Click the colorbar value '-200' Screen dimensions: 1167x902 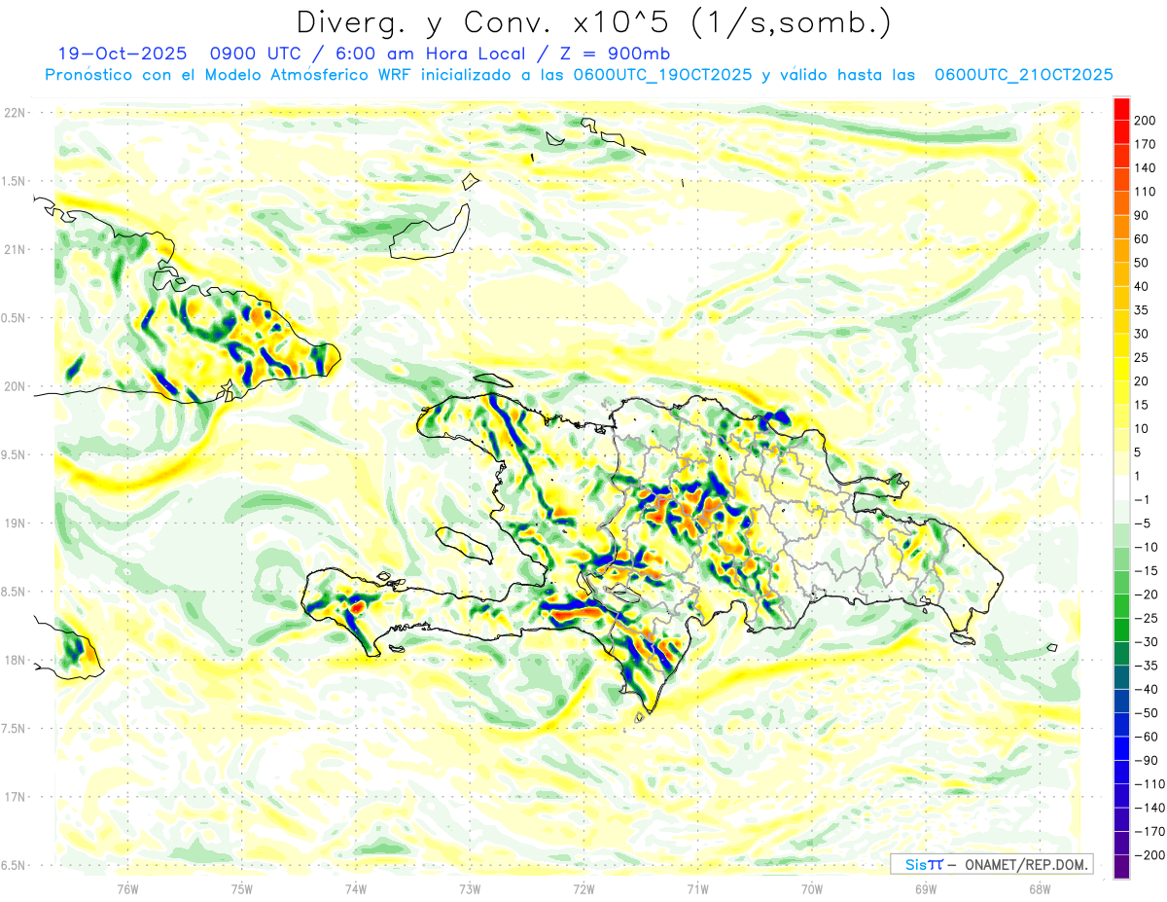coord(1149,854)
